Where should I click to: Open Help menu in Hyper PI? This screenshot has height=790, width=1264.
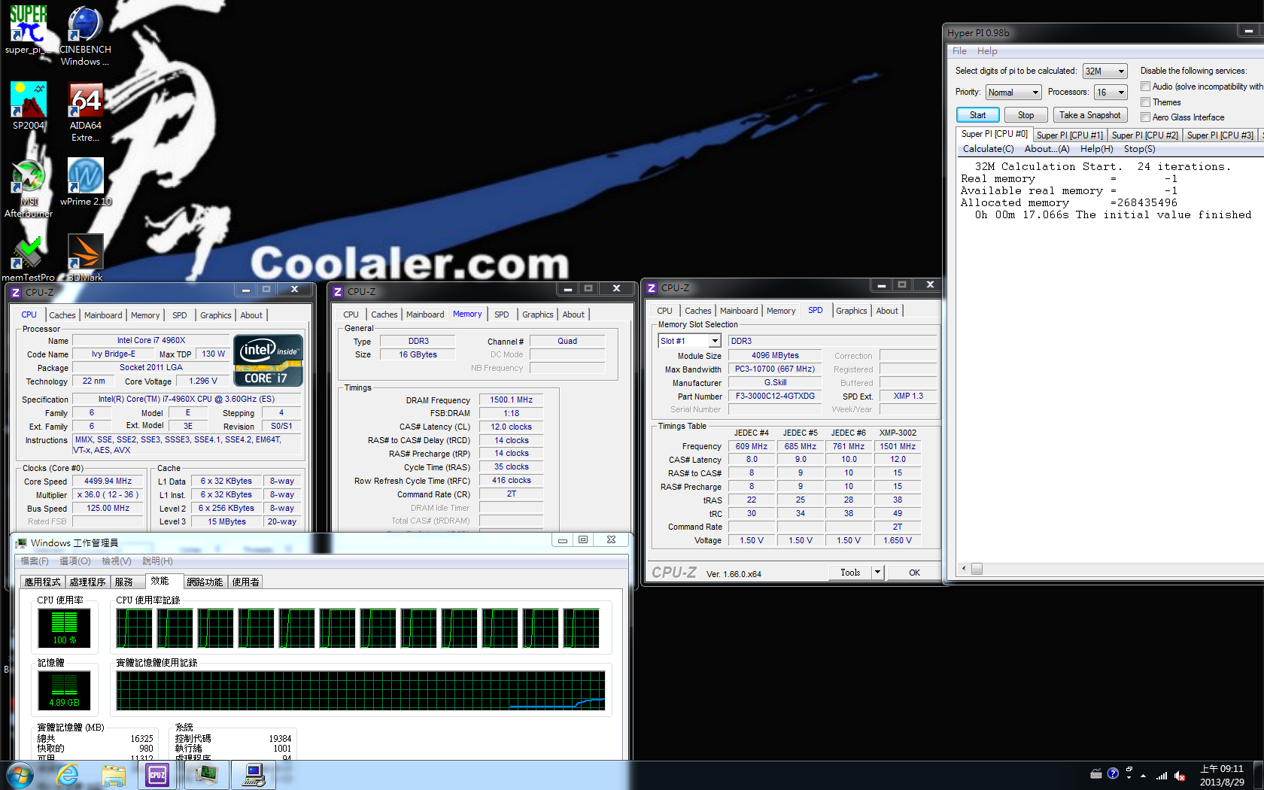(987, 51)
